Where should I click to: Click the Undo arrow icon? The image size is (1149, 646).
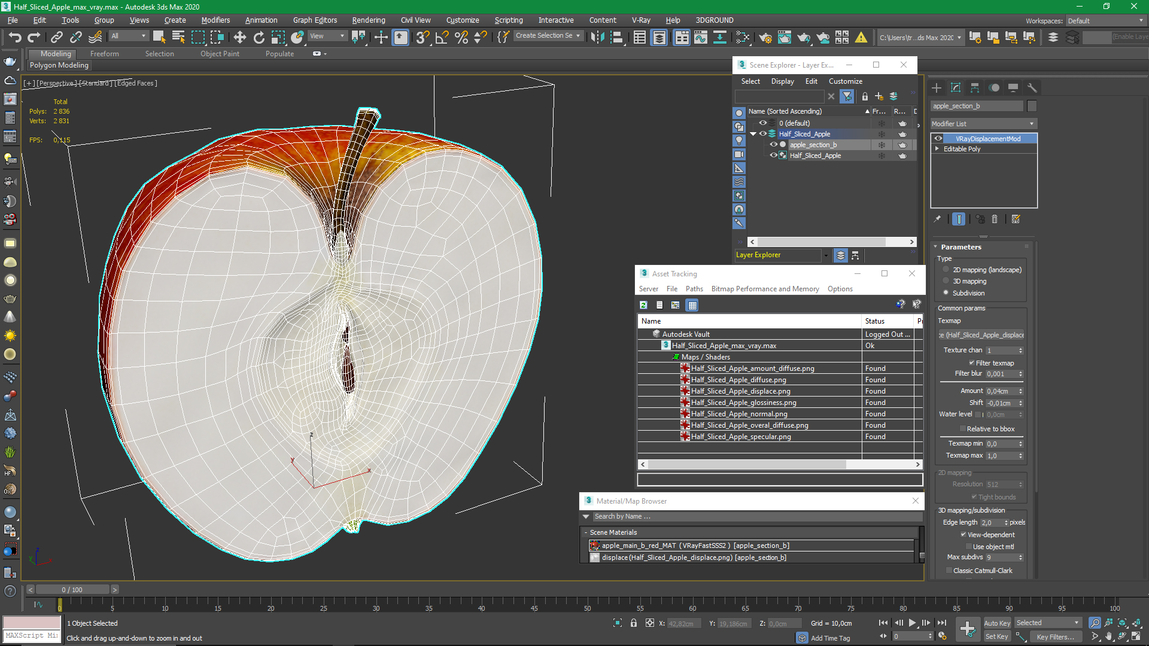pos(14,37)
